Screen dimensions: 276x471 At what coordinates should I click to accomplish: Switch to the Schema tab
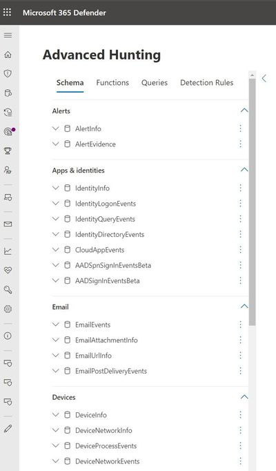click(x=70, y=83)
